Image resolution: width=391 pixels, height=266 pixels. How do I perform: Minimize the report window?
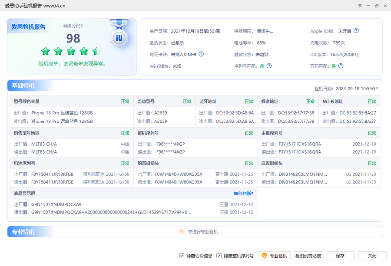pos(368,6)
